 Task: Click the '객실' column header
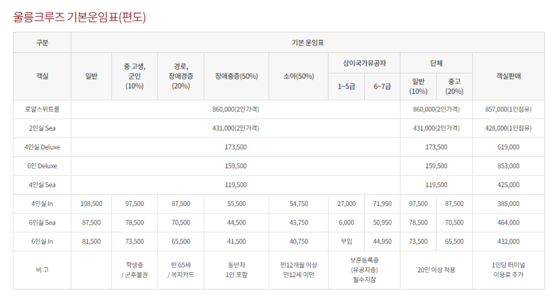[42, 76]
